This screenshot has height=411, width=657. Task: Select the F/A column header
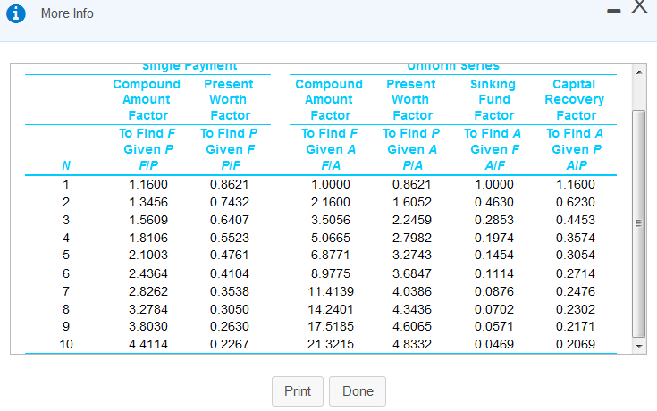(x=331, y=165)
